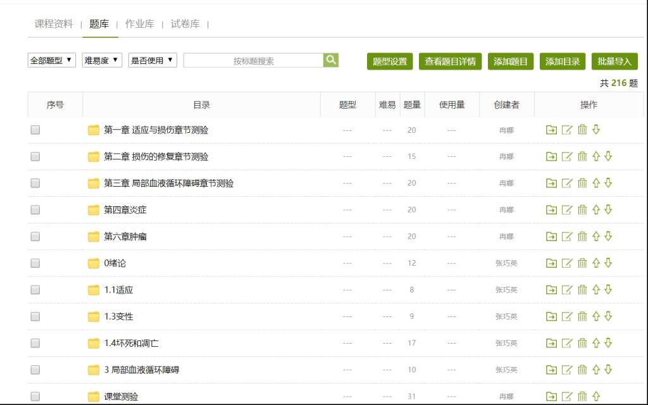Select the checkbox for the 课堂测验 row
The height and width of the screenshot is (405, 648).
[35, 396]
